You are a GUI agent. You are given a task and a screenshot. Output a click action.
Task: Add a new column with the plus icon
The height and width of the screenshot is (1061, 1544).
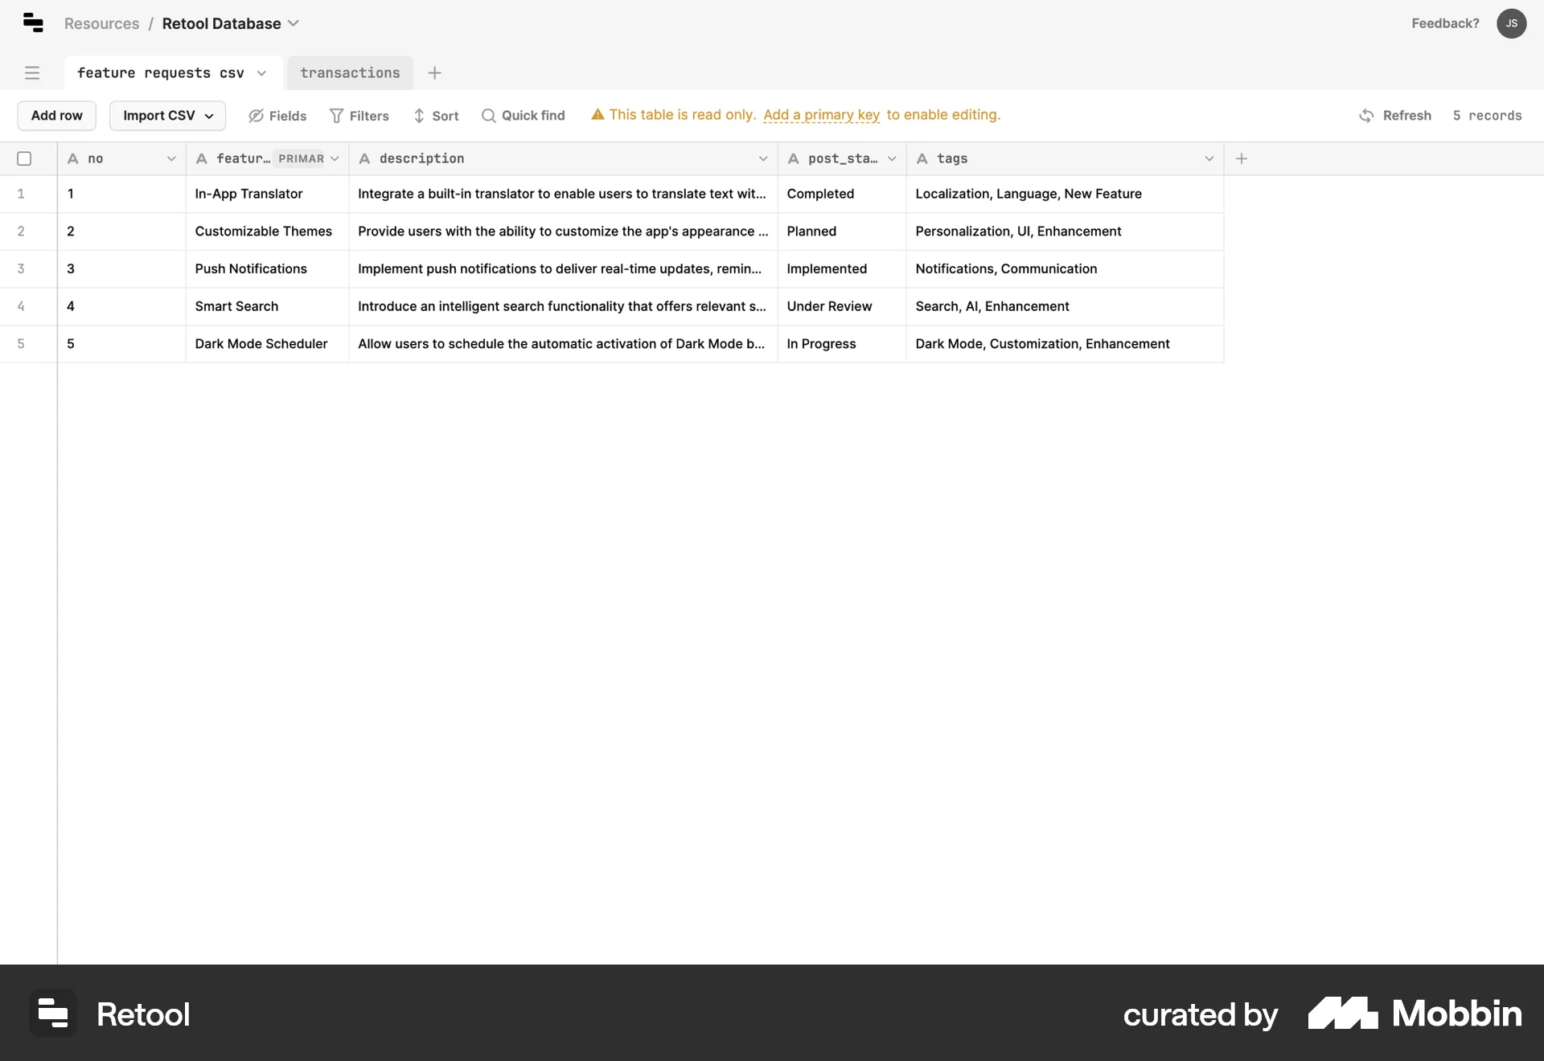pyautogui.click(x=1242, y=158)
